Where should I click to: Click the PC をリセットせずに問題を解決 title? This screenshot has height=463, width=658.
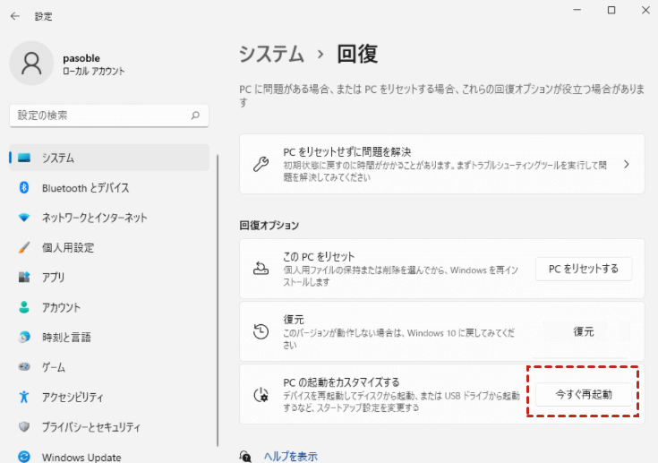[x=346, y=151]
